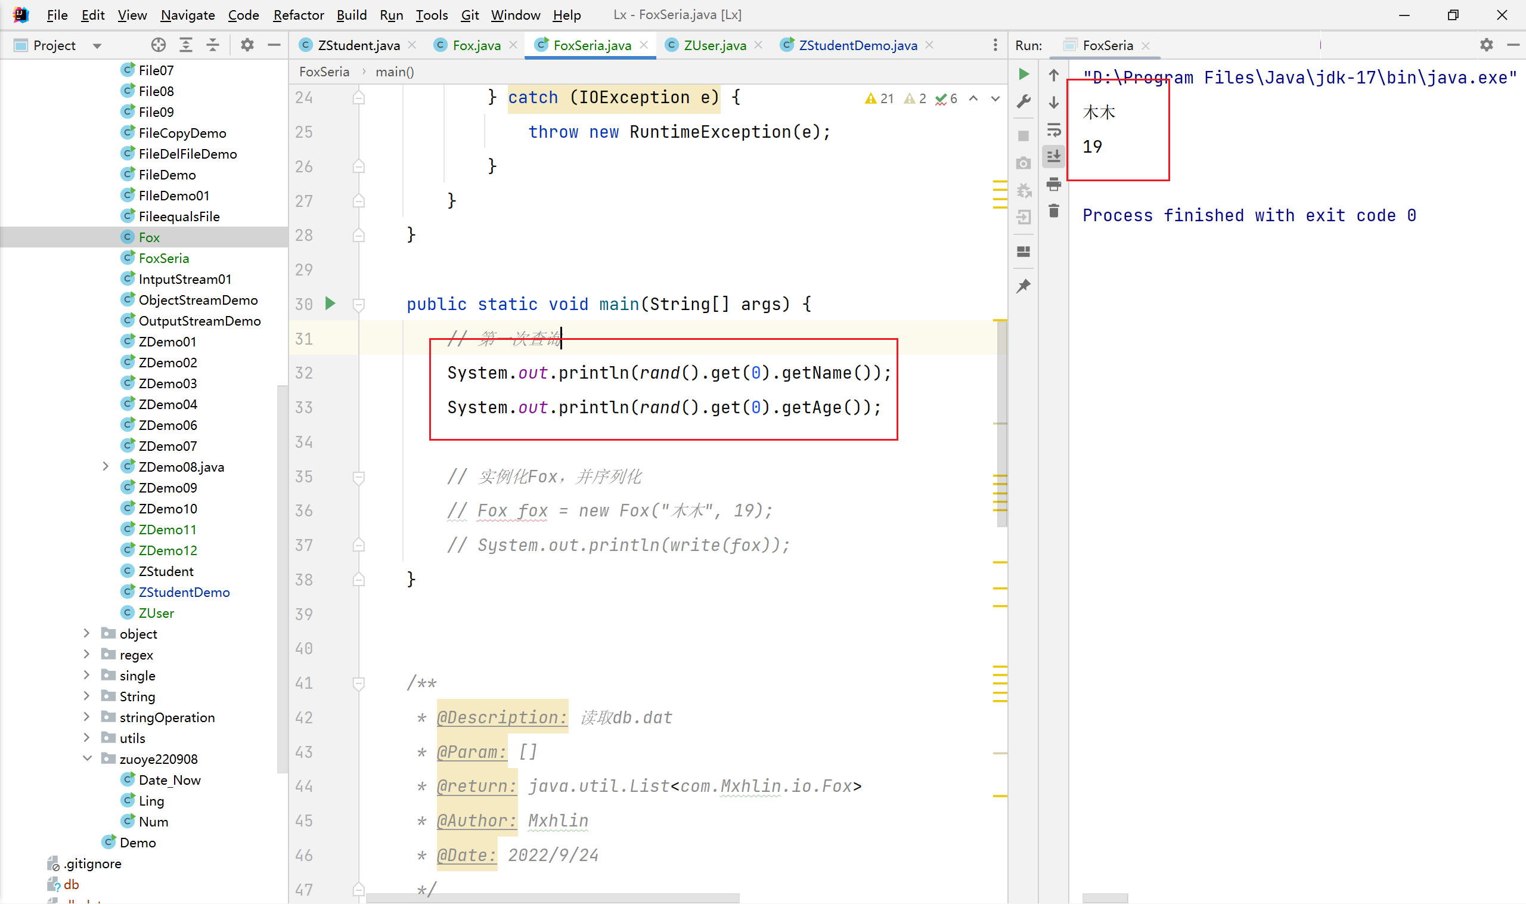
Task: Open the Project view dropdown
Action: point(97,46)
